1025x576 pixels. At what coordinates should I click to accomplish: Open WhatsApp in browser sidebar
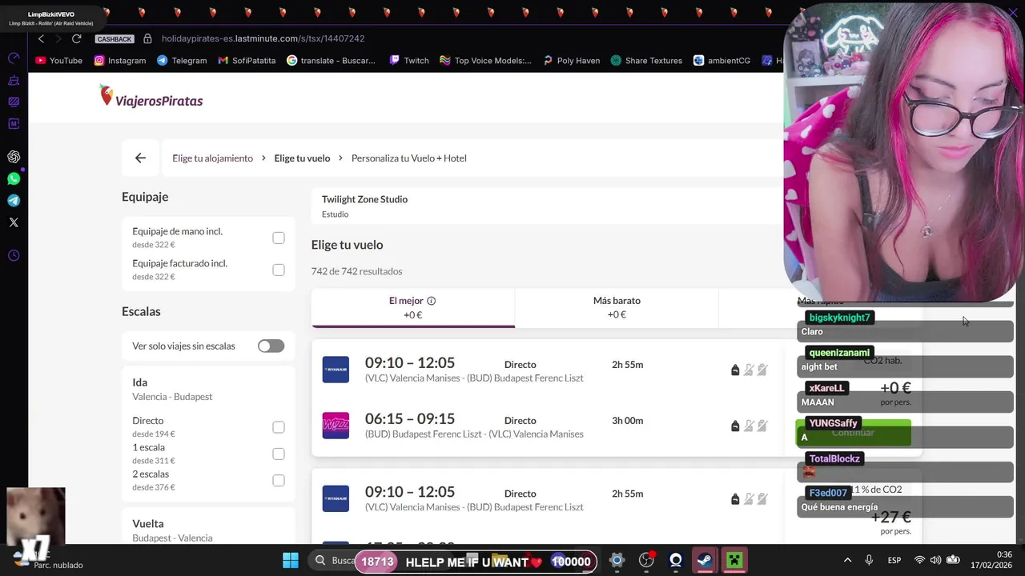14,178
